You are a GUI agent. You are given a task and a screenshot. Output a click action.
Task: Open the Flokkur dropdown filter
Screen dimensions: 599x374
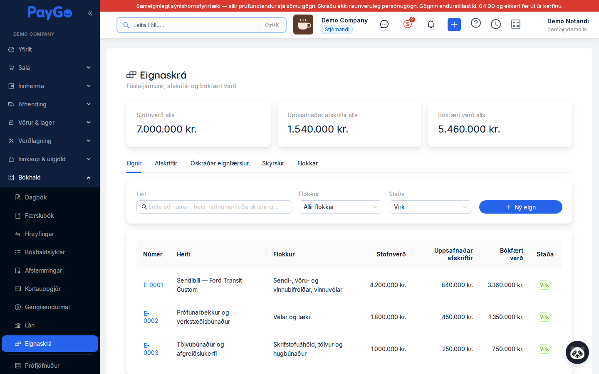click(340, 207)
